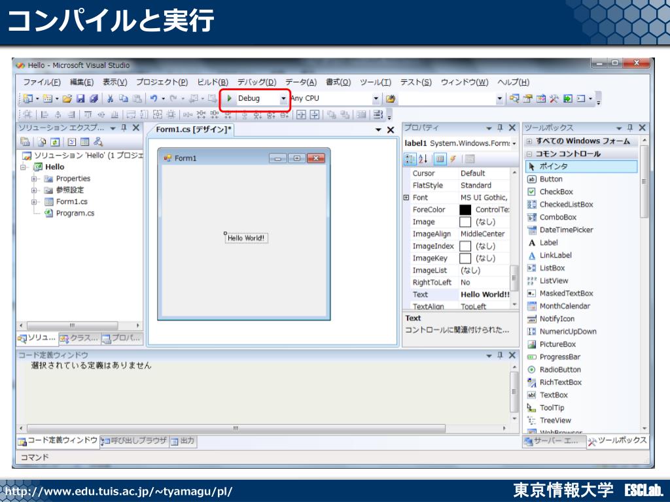Click the Save All toolbar icon
This screenshot has height=502, width=670.
[x=94, y=99]
